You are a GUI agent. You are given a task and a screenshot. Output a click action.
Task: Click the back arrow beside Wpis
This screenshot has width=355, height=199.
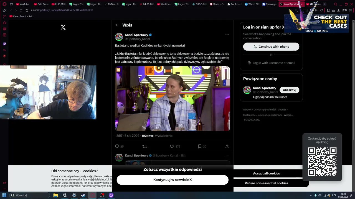(x=117, y=25)
